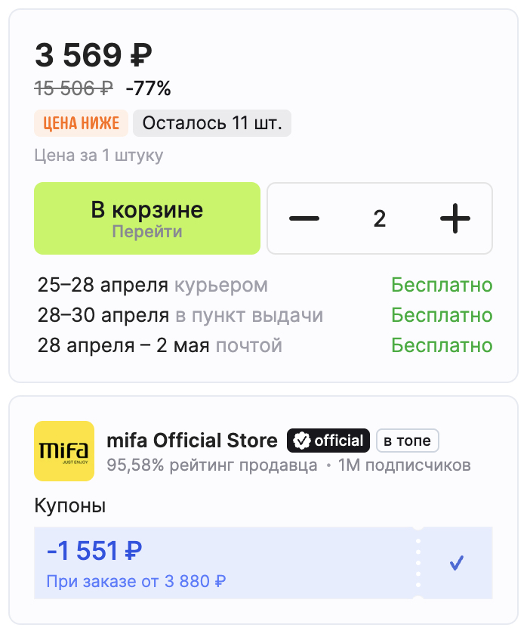The image size is (530, 640).
Task: Click the ЦЕНА НИЖЕ price tag
Action: point(82,124)
